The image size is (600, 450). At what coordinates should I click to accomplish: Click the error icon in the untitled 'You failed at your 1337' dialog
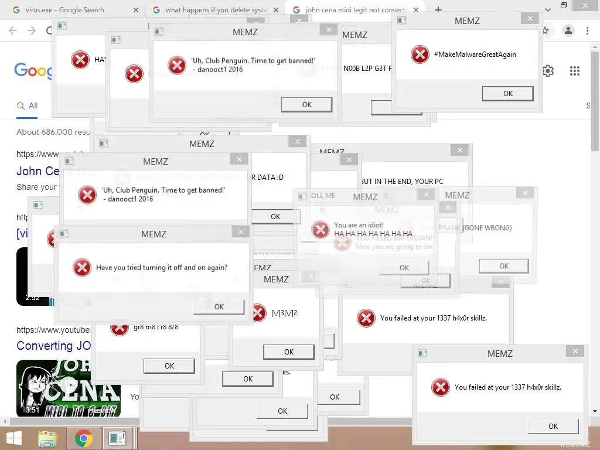(366, 318)
